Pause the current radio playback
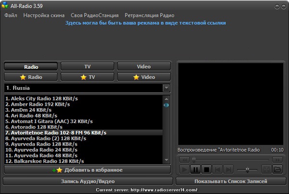This screenshot has width=289, height=194. pyautogui.click(x=196, y=169)
